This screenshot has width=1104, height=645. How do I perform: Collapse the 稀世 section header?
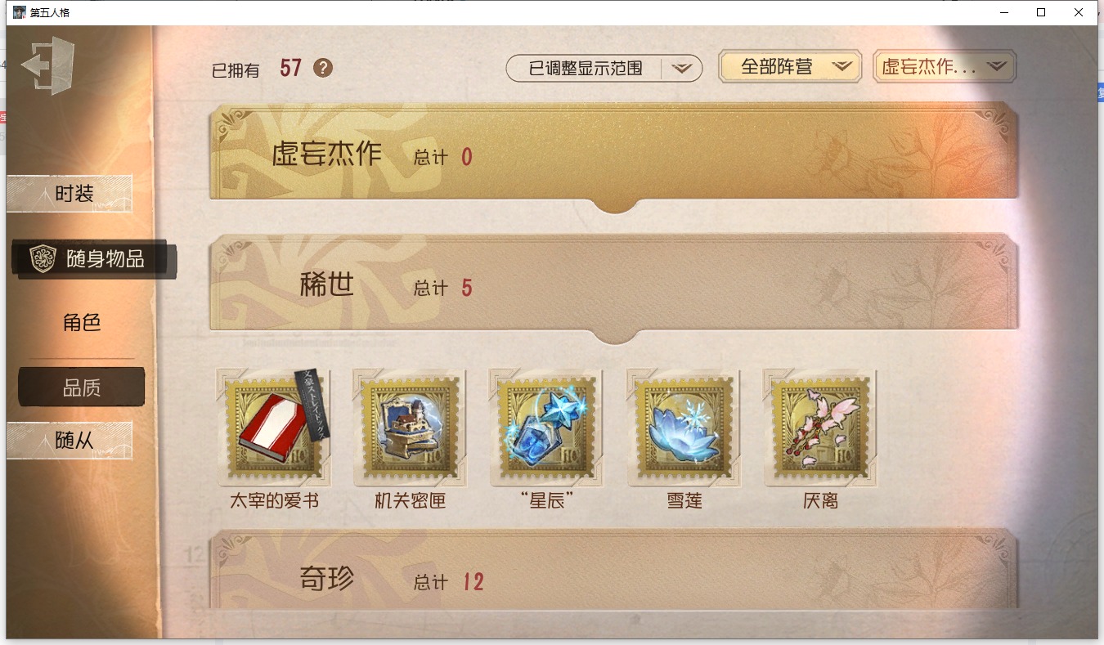pyautogui.click(x=614, y=283)
